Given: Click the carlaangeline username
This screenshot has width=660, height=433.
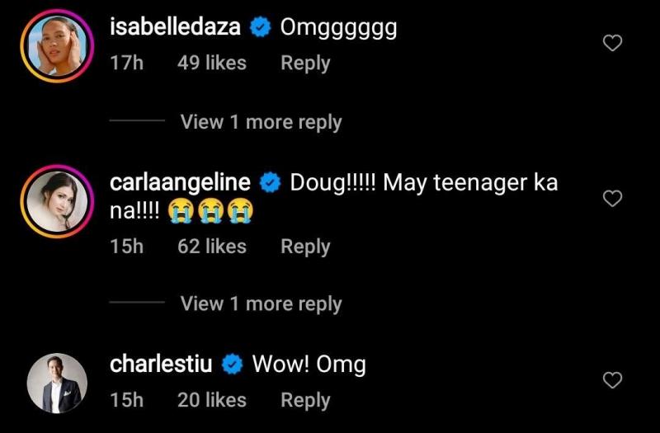Looking at the screenshot, I should tap(183, 182).
